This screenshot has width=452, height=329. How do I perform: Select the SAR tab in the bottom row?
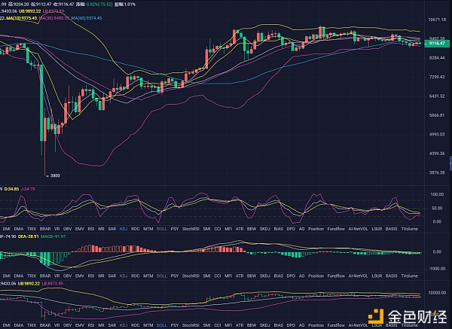(x=111, y=325)
